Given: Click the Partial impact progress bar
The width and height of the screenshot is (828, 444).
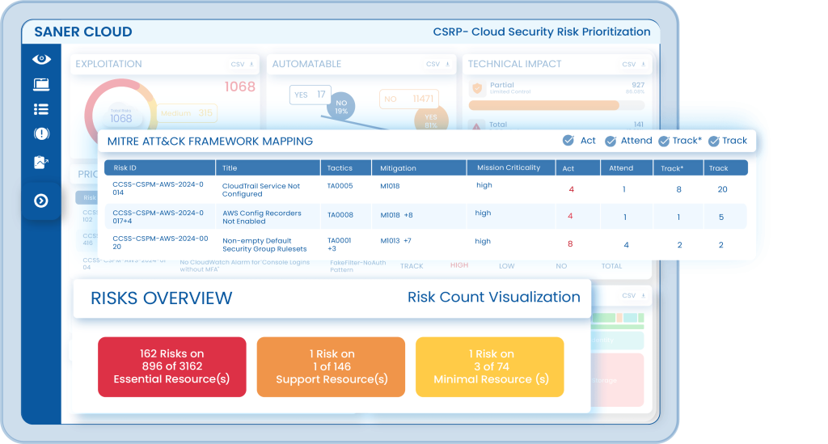Looking at the screenshot, I should pos(543,105).
